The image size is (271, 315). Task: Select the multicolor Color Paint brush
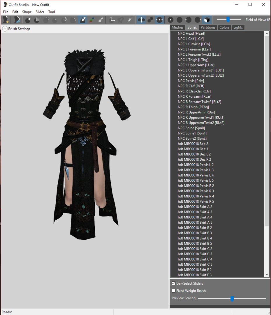coord(92,20)
